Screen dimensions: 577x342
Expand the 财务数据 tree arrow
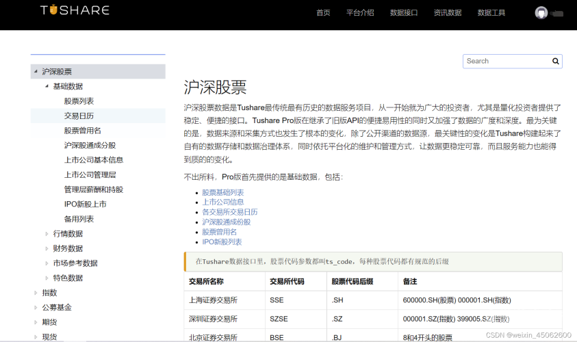(x=47, y=248)
